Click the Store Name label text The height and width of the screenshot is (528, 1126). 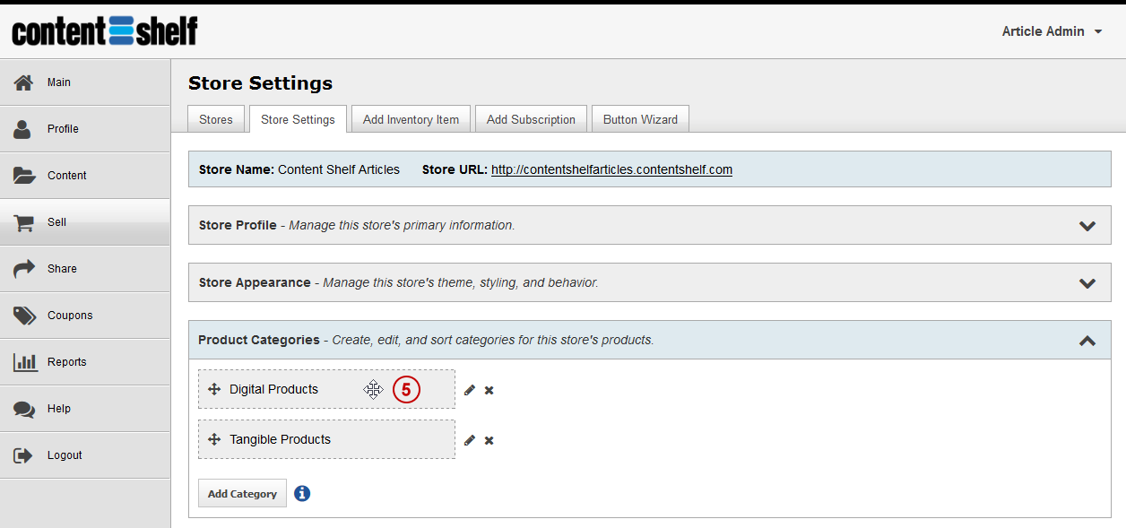[x=237, y=169]
